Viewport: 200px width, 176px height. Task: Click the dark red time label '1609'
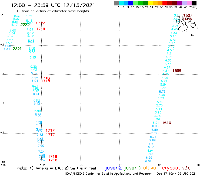tap(177, 71)
